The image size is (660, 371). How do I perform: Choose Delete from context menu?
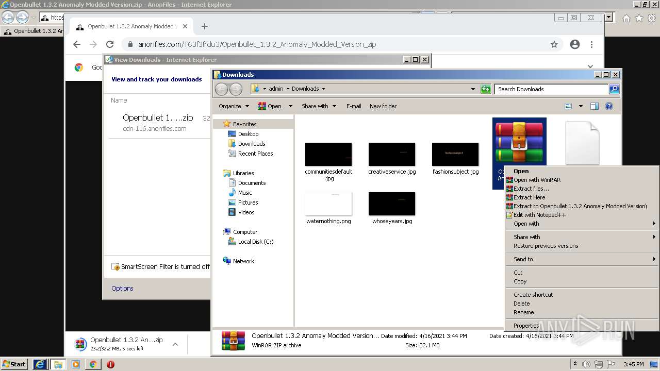[x=521, y=303]
